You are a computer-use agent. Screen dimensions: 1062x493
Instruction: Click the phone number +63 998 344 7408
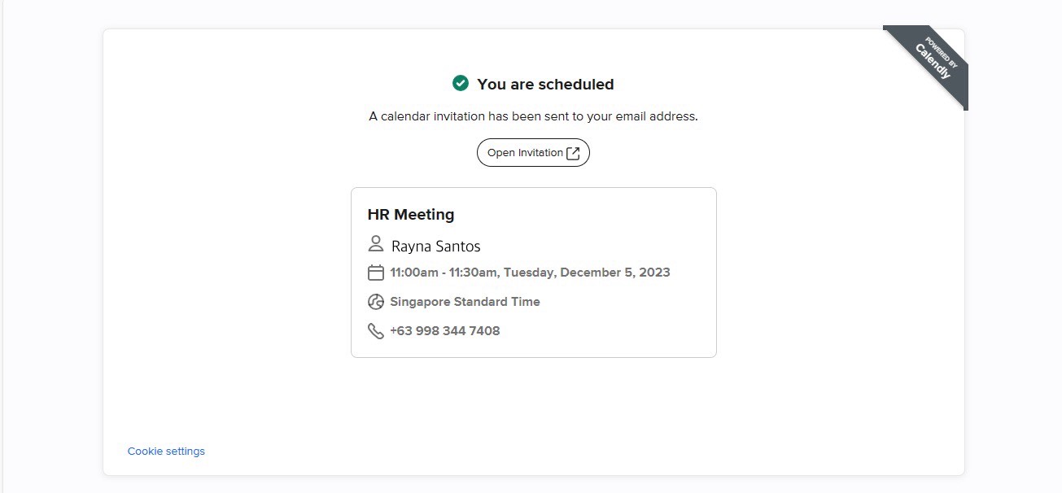(445, 331)
